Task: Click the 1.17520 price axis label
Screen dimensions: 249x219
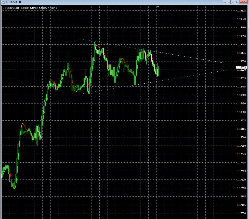Action: point(241,180)
